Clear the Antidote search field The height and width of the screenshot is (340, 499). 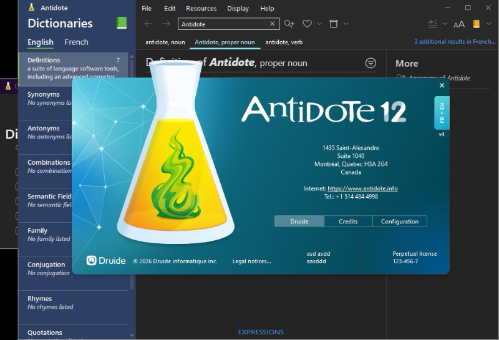pyautogui.click(x=273, y=24)
